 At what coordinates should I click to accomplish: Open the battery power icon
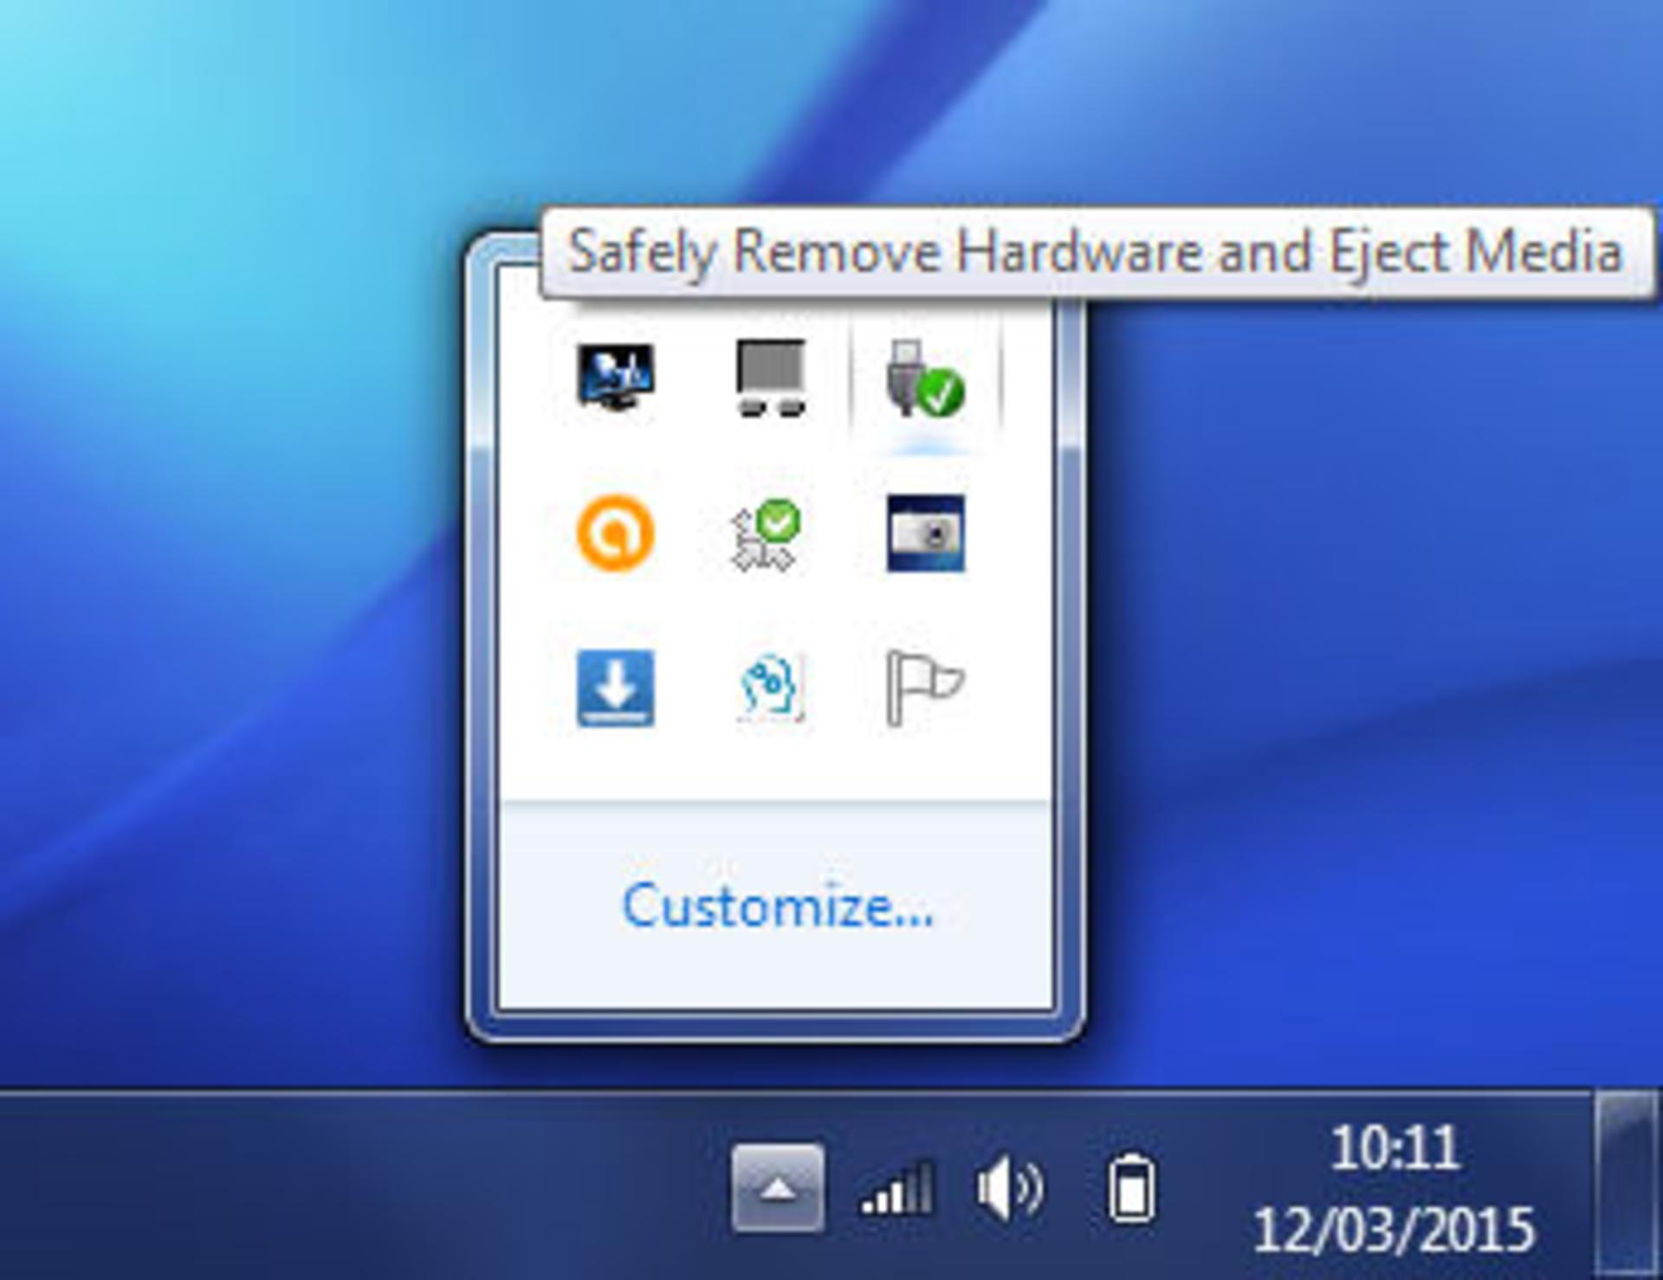[1132, 1188]
